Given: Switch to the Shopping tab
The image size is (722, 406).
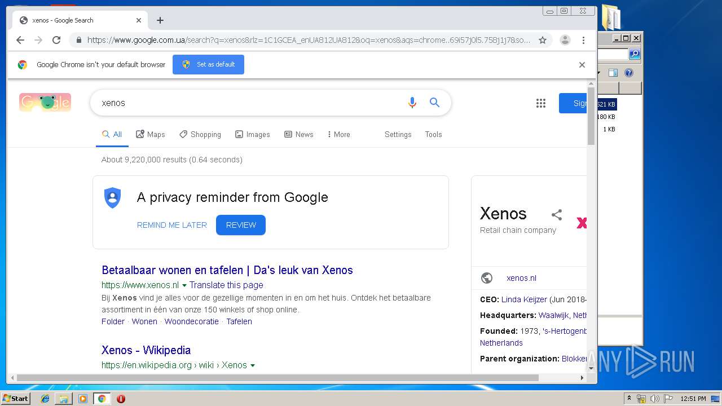Looking at the screenshot, I should pos(200,135).
